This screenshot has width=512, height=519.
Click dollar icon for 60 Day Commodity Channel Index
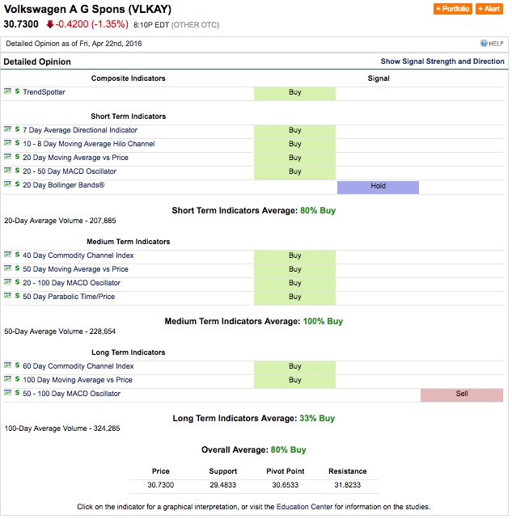17,365
